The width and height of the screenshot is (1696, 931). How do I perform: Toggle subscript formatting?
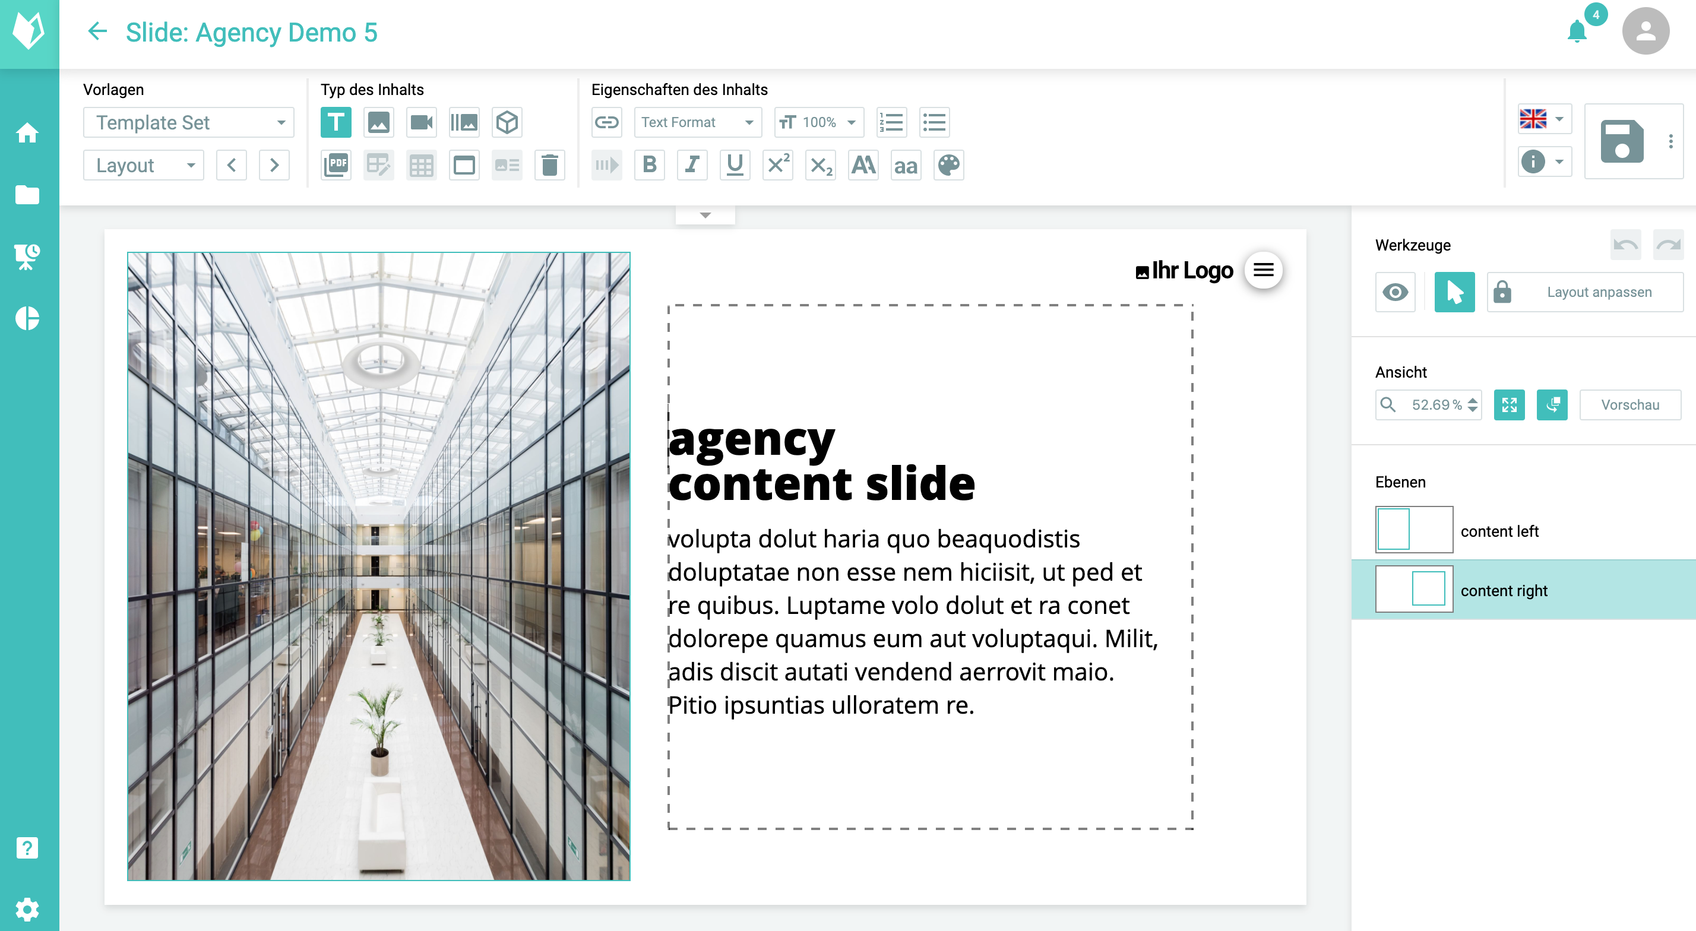(820, 164)
